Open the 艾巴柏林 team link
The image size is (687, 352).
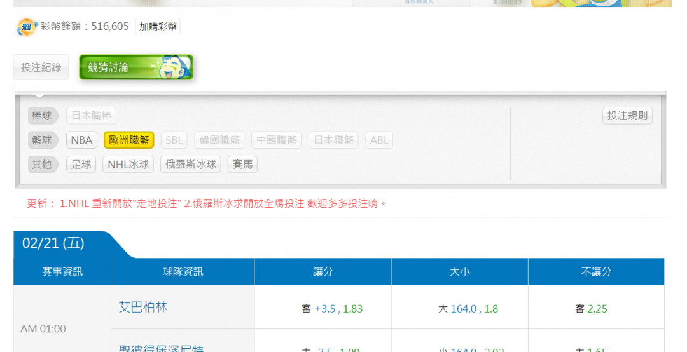coord(143,307)
